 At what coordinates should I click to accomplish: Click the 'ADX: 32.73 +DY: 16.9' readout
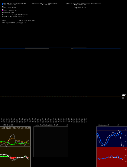15,128
